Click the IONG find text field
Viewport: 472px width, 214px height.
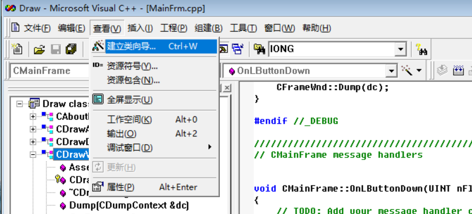click(x=332, y=49)
